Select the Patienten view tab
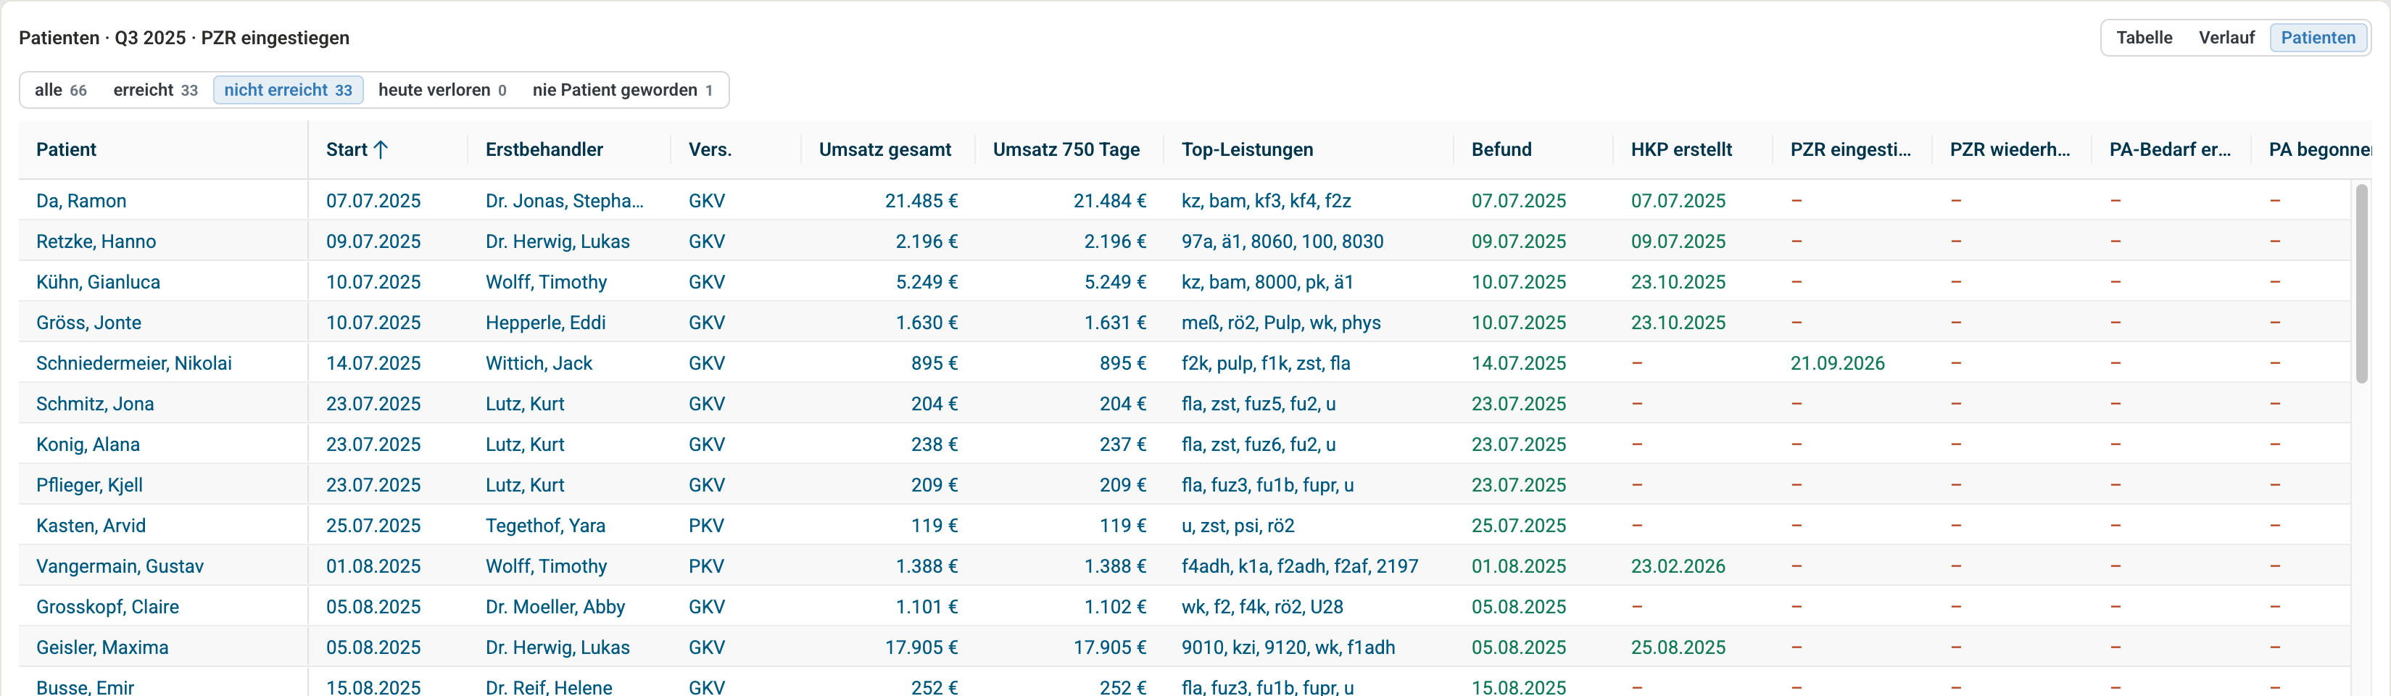 pos(2318,38)
